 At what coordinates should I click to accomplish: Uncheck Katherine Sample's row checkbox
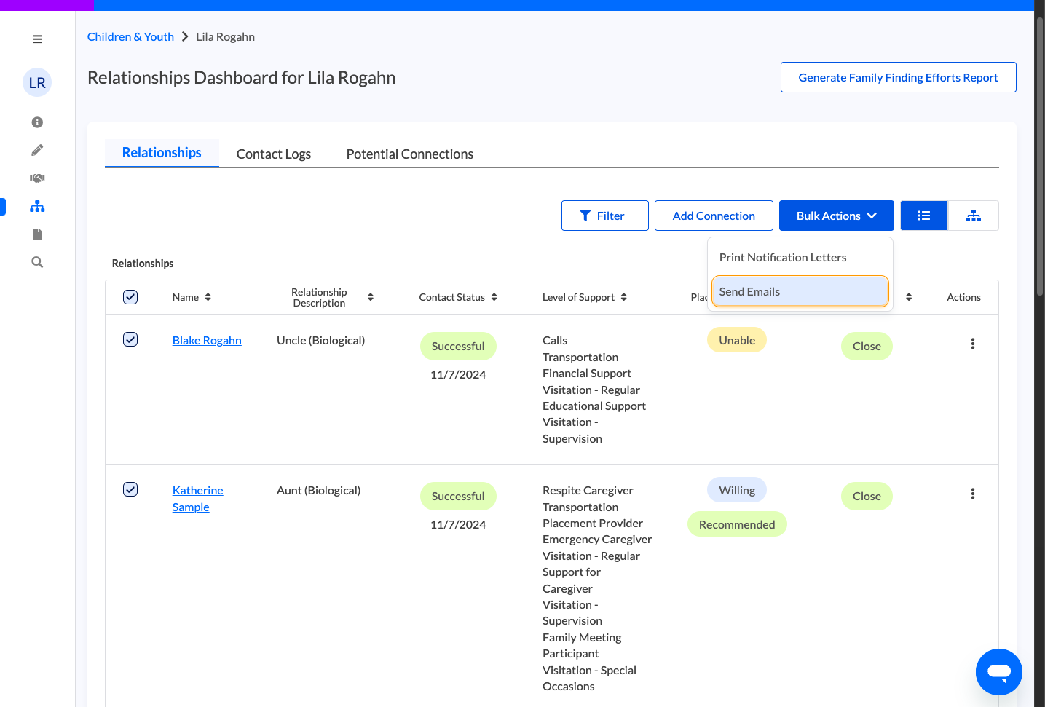click(x=130, y=489)
